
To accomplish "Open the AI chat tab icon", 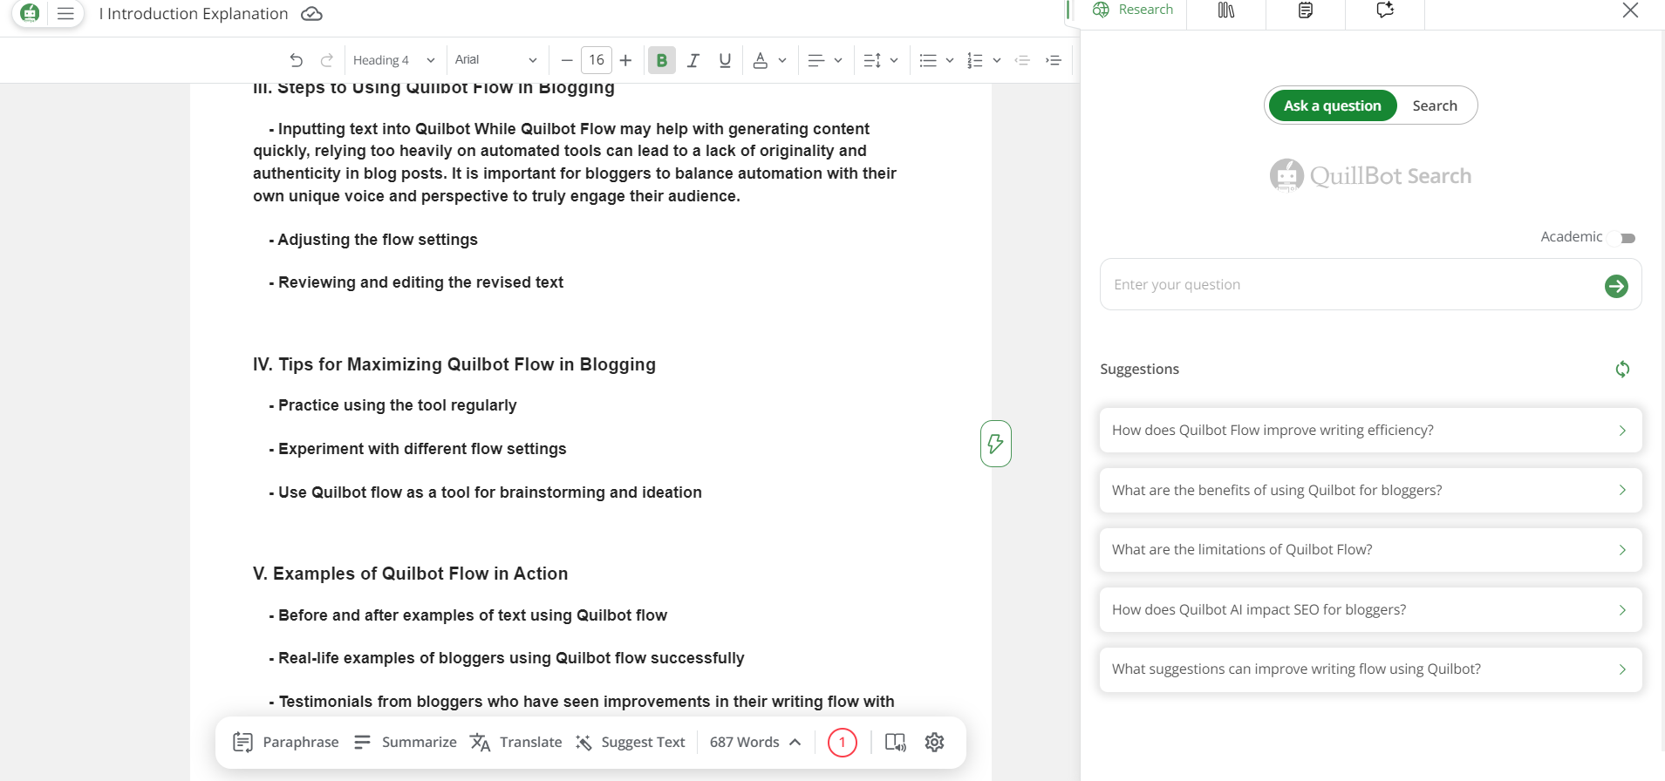I will tap(1385, 10).
